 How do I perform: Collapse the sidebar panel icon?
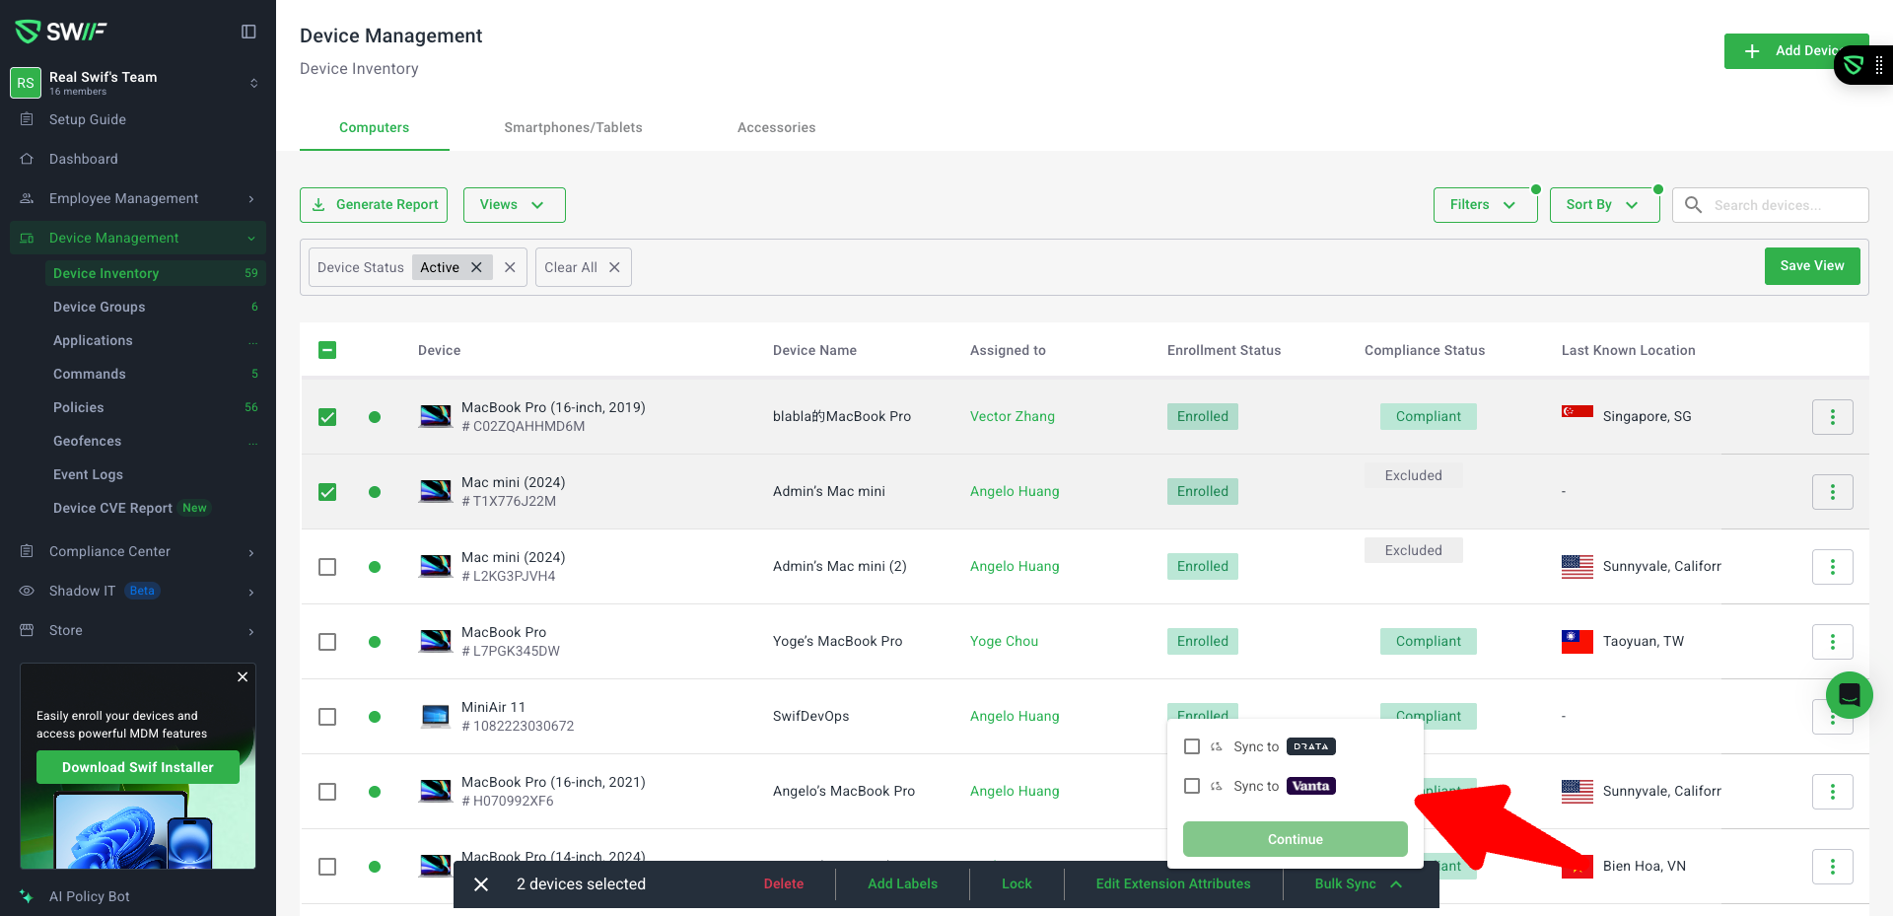tap(248, 32)
